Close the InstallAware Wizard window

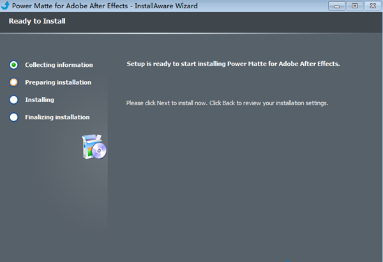pos(373,6)
